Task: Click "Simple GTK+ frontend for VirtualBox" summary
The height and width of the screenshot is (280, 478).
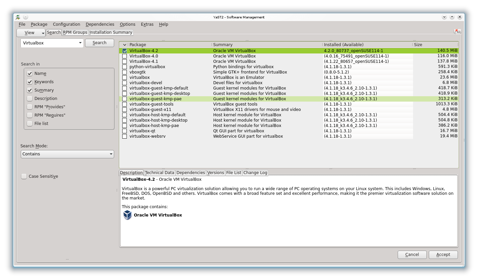Action: 250,72
